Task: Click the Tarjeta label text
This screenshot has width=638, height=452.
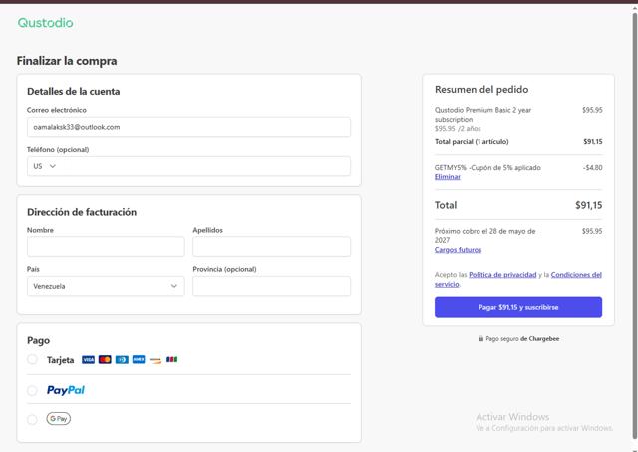Action: [x=60, y=360]
